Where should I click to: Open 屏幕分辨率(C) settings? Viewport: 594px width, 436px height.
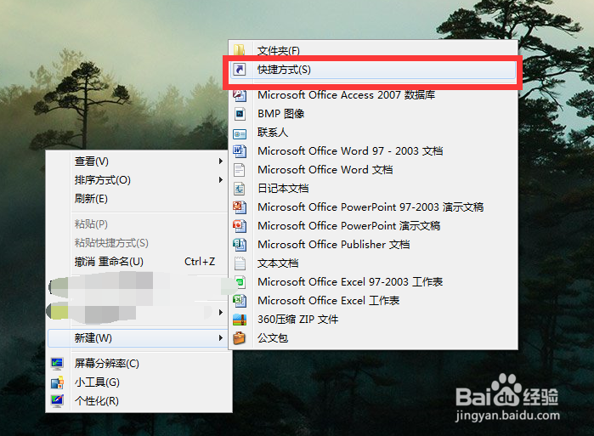tap(139, 364)
